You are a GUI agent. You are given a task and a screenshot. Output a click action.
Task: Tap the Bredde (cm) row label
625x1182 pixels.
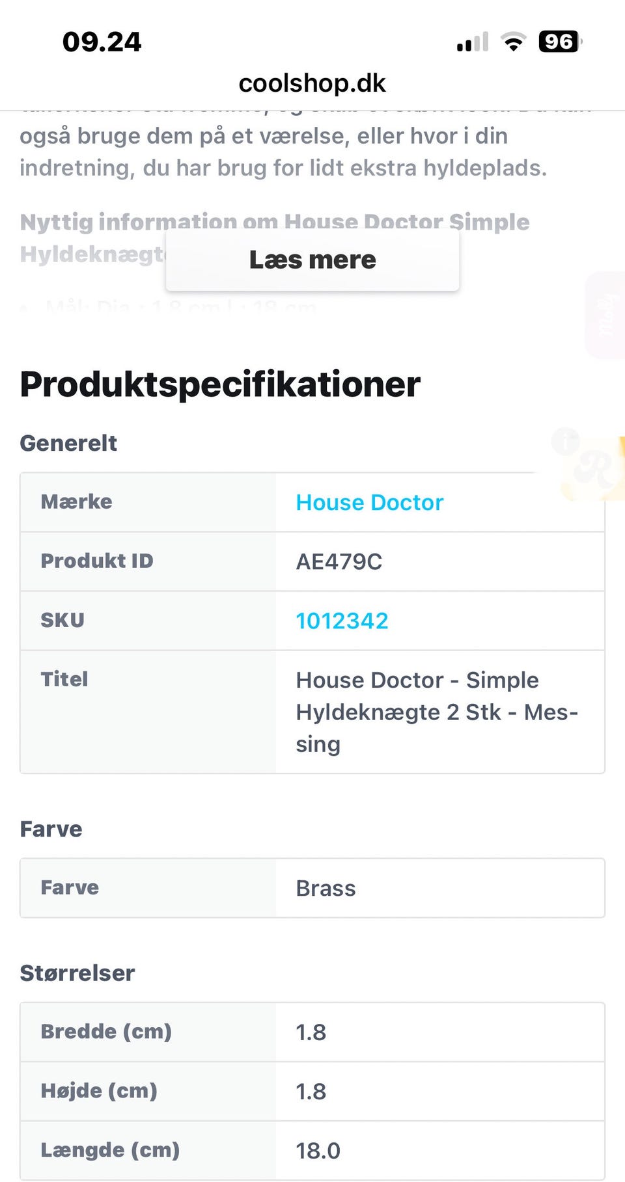point(106,1031)
